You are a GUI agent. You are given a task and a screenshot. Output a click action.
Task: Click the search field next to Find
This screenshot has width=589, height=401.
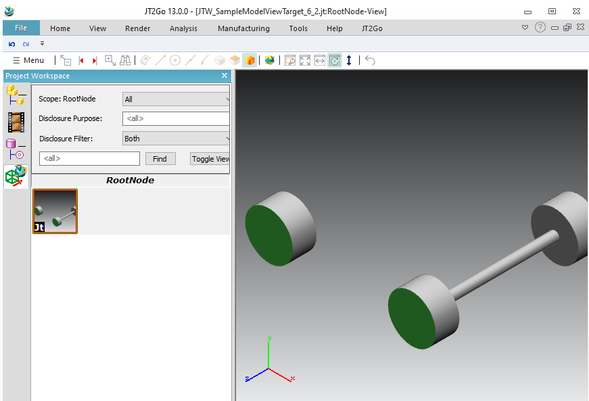pyautogui.click(x=89, y=158)
